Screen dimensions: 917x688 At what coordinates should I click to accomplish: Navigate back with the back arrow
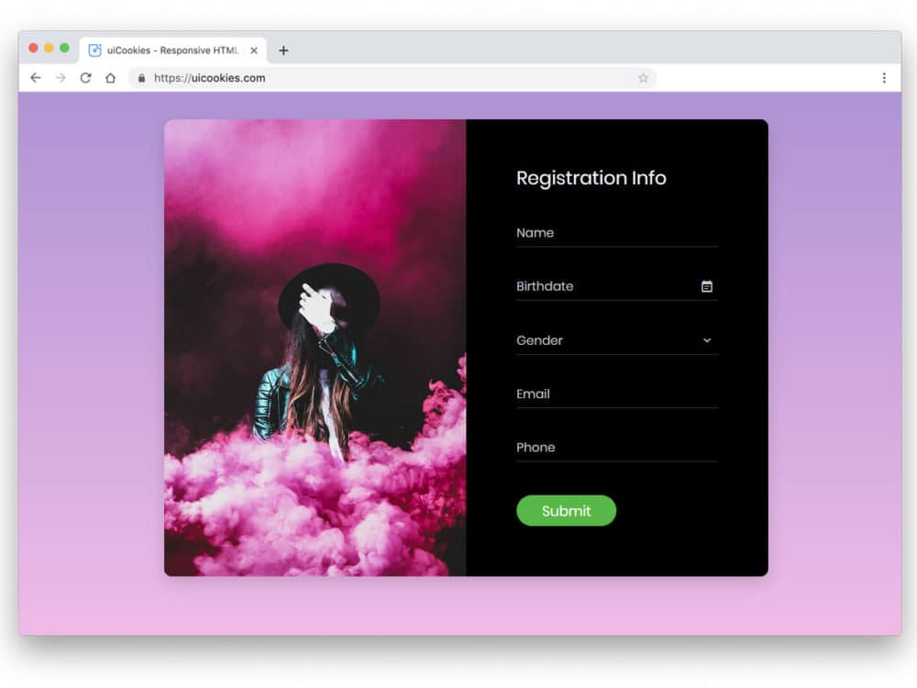pyautogui.click(x=34, y=78)
